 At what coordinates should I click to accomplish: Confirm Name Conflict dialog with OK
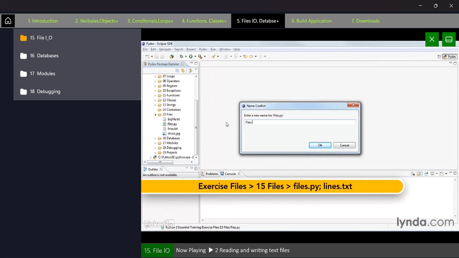tap(320, 145)
